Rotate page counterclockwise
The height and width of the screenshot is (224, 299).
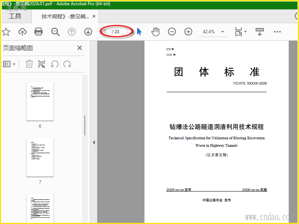click(x=55, y=64)
